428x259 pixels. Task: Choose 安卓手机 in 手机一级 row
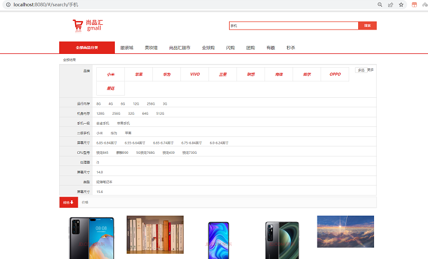103,123
